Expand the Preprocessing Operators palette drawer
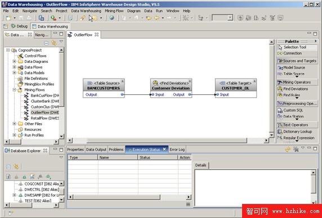 coord(297,103)
